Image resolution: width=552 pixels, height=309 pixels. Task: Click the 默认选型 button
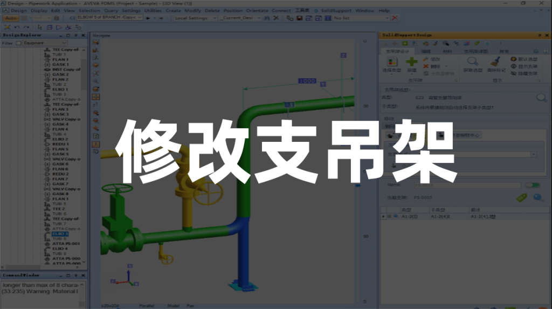[x=524, y=59]
